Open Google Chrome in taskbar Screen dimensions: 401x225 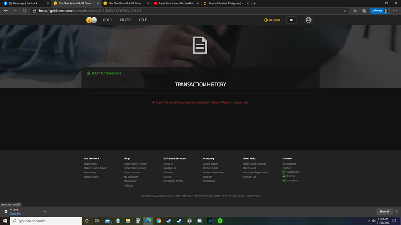(158, 221)
